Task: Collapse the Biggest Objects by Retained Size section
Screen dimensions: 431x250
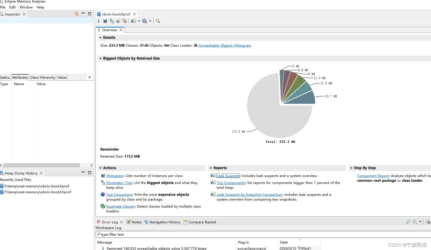Action: [101, 58]
